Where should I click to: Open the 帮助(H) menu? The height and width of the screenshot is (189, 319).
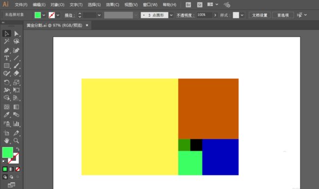tap(169, 5)
